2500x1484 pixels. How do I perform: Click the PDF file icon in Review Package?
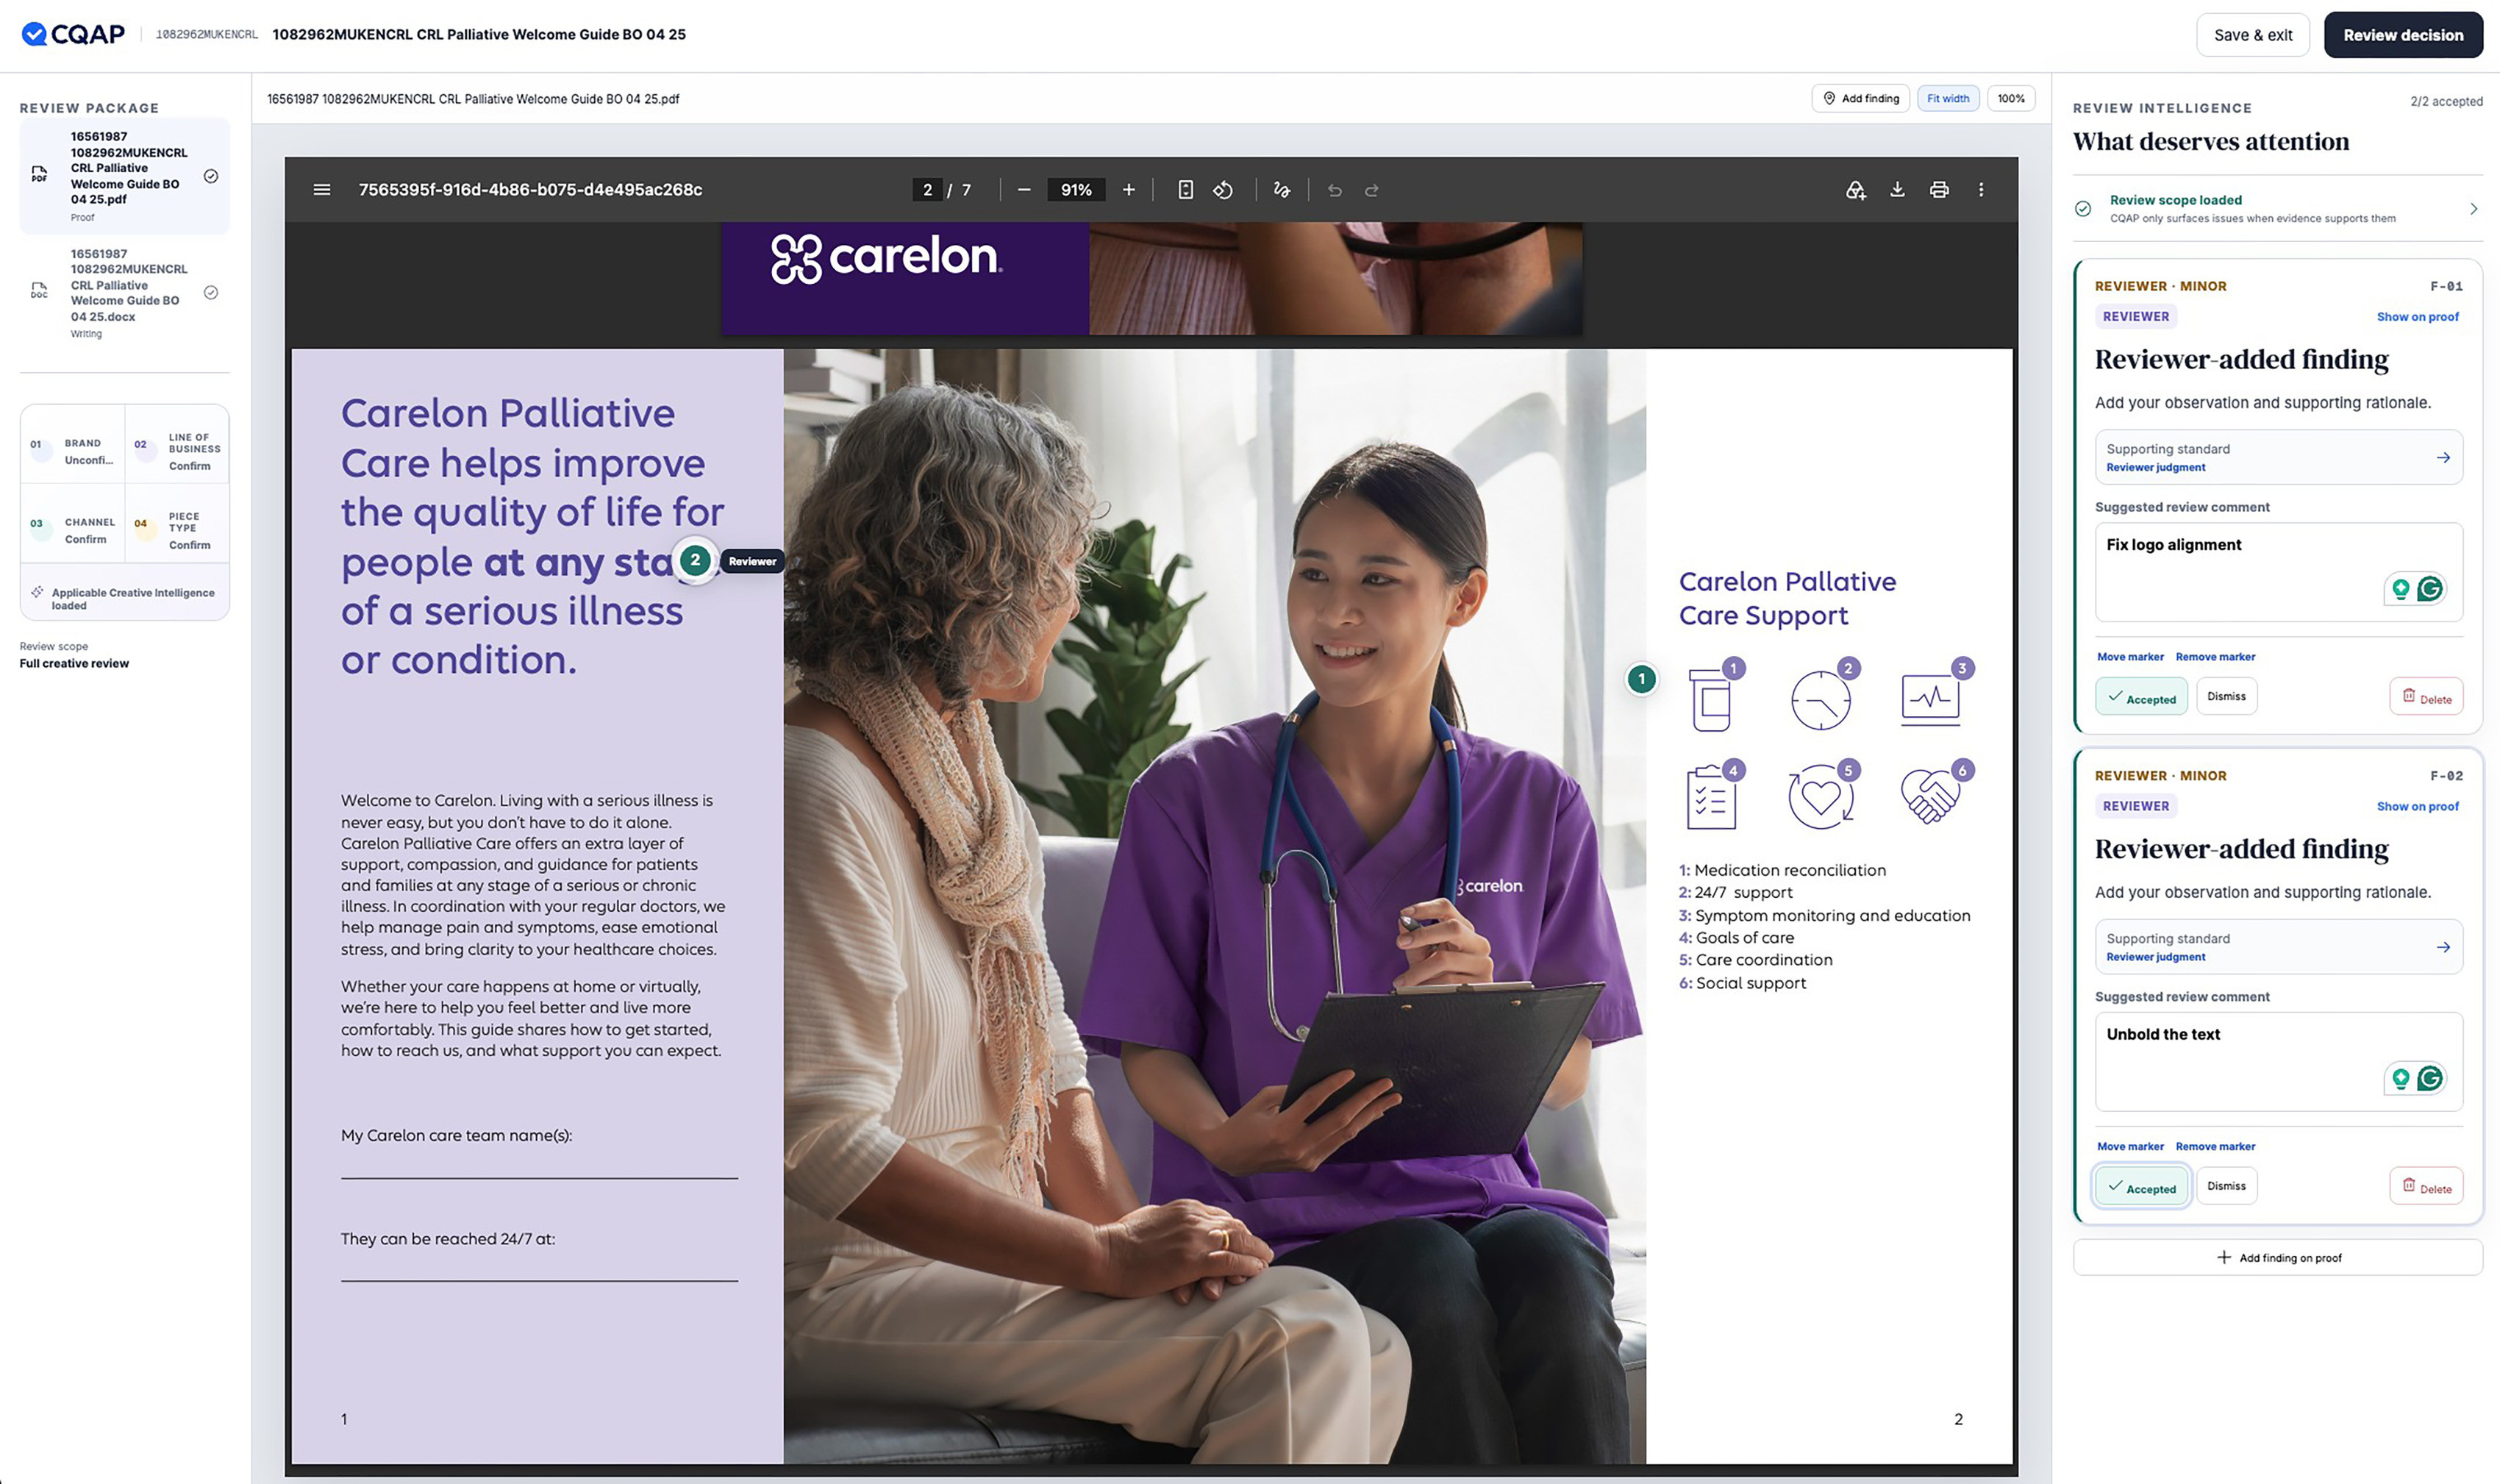pos(39,175)
